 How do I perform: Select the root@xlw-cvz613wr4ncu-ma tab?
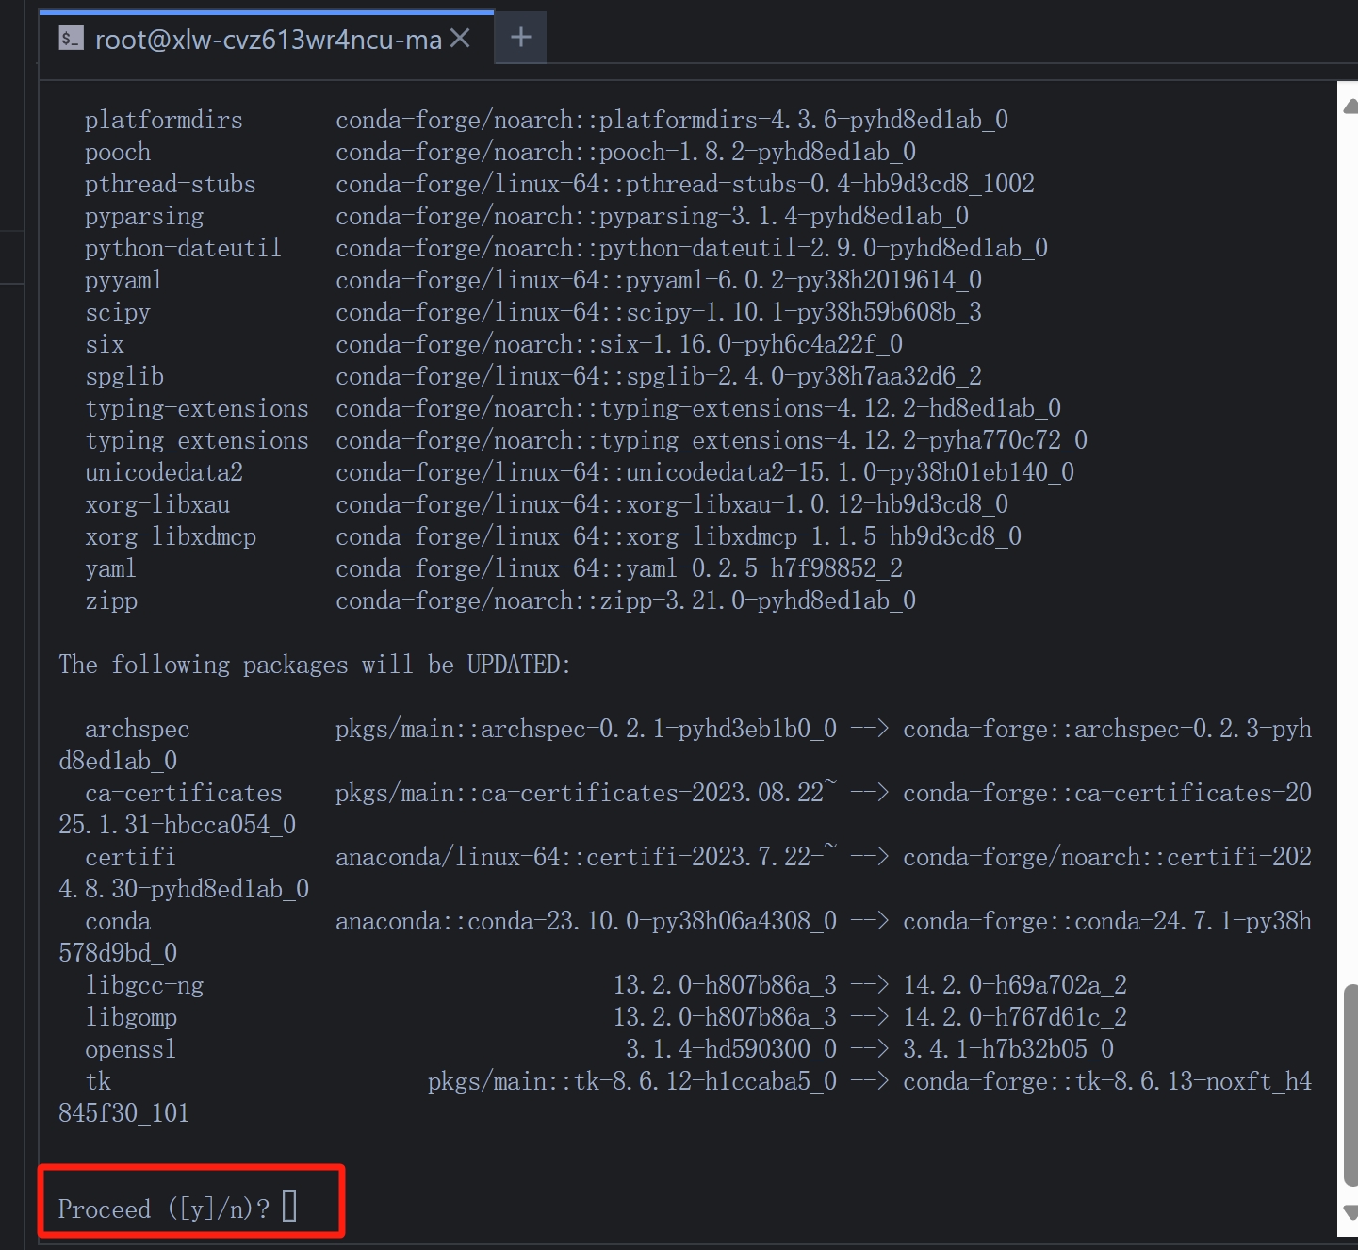(x=267, y=38)
